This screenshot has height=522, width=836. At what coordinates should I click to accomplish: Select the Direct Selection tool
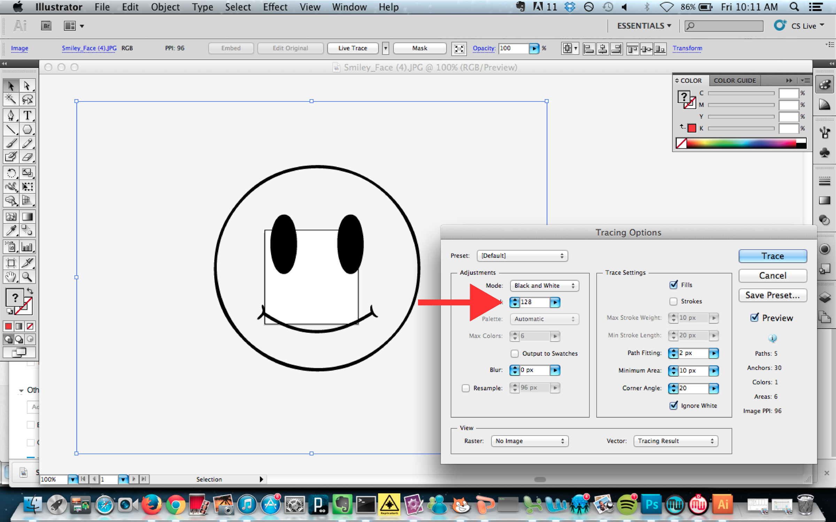click(27, 86)
